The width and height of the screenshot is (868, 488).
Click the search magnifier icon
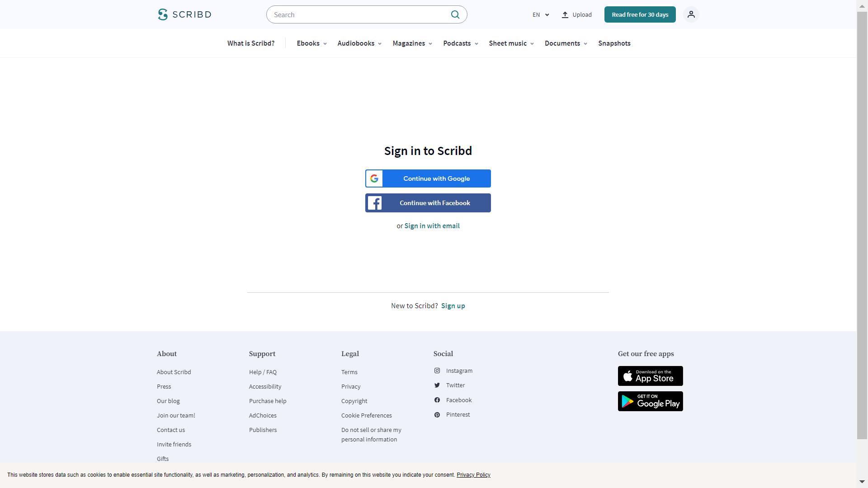click(x=455, y=14)
